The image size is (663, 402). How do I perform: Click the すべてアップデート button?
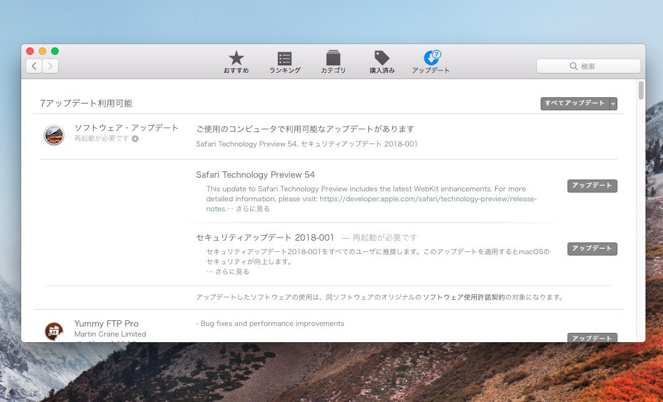[574, 103]
